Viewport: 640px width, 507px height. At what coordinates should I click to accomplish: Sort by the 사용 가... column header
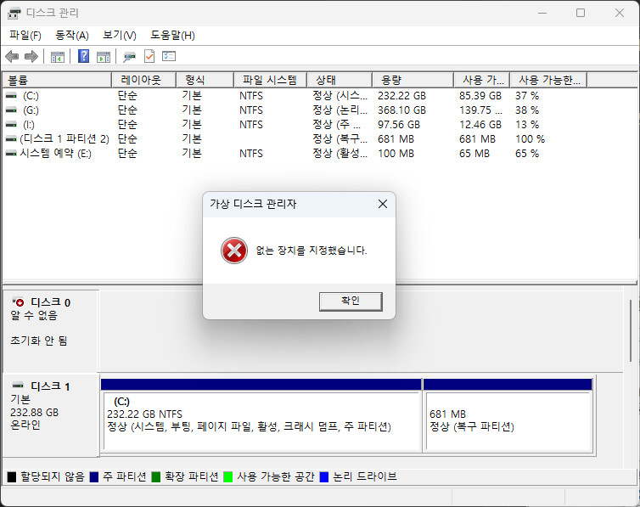(482, 80)
